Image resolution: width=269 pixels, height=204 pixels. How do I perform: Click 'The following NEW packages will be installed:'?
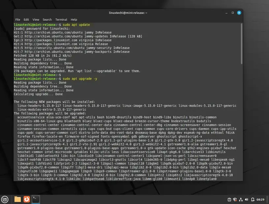click(x=54, y=102)
